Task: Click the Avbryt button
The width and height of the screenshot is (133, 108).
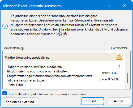Action: (119, 101)
